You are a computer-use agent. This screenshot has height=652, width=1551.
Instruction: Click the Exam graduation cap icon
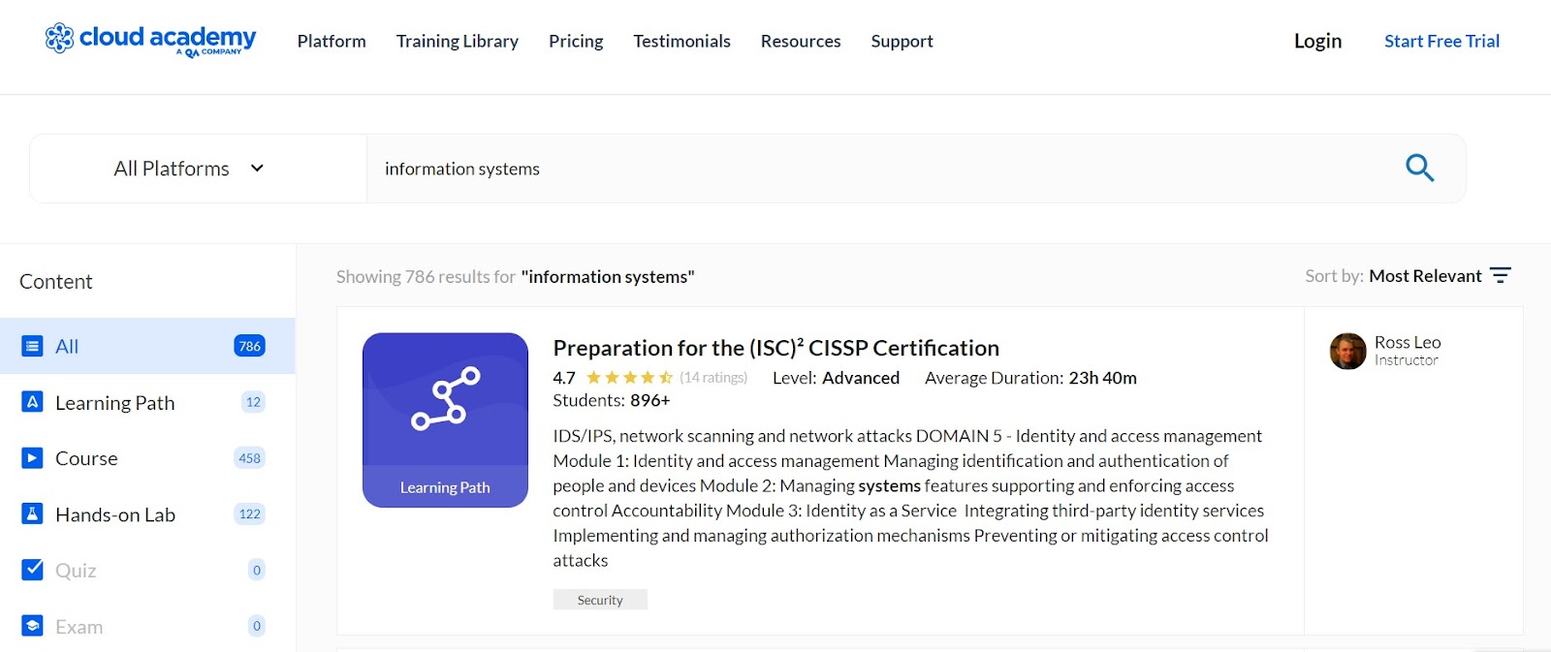click(x=32, y=626)
